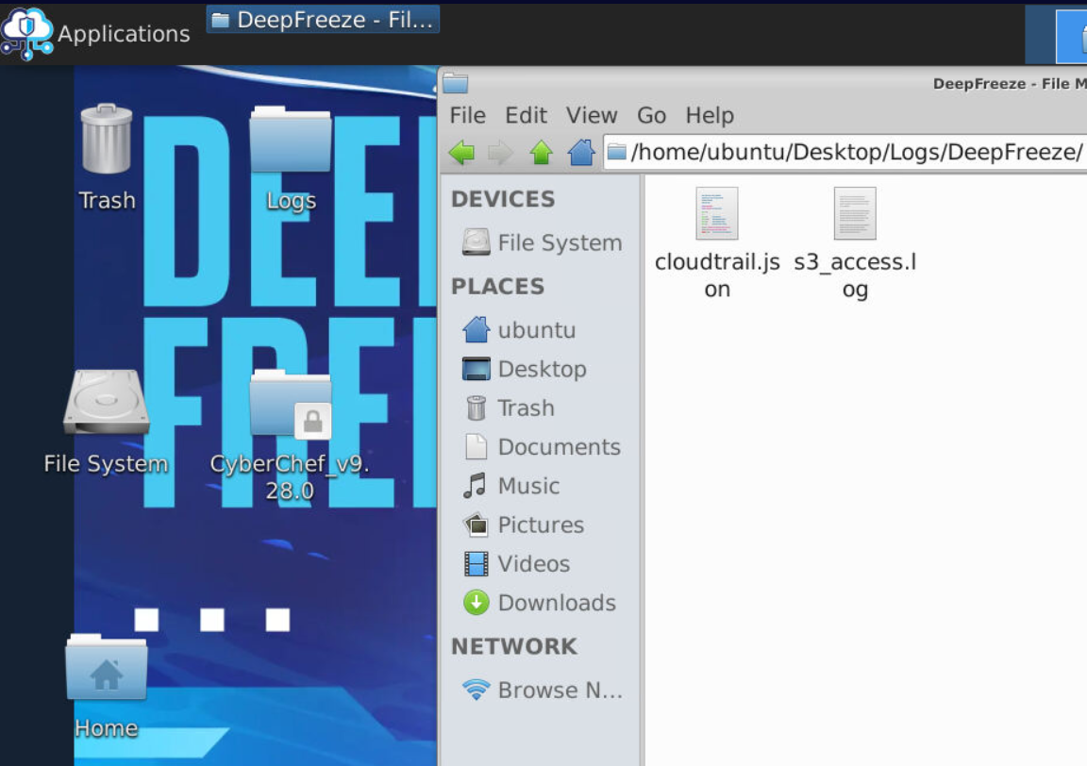Go up to parent folder with the up arrow
1087x766 pixels.
[x=541, y=153]
